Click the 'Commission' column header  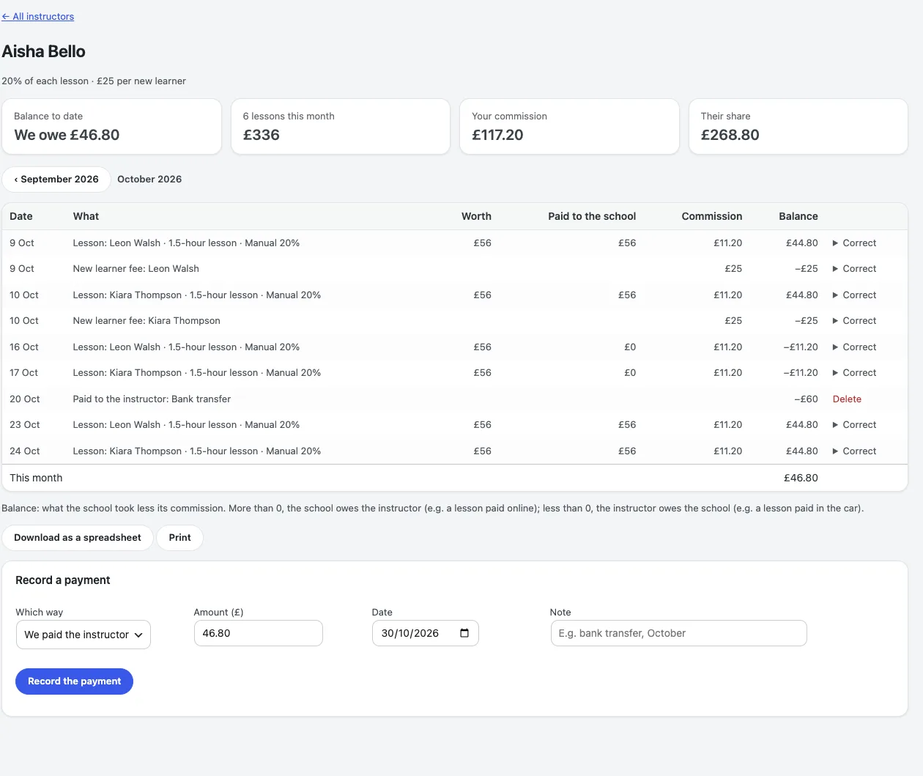pos(712,217)
